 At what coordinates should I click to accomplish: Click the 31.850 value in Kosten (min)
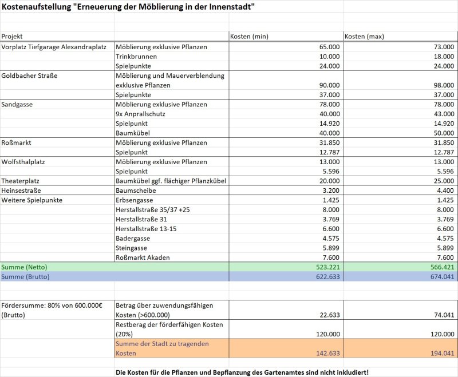click(x=330, y=142)
